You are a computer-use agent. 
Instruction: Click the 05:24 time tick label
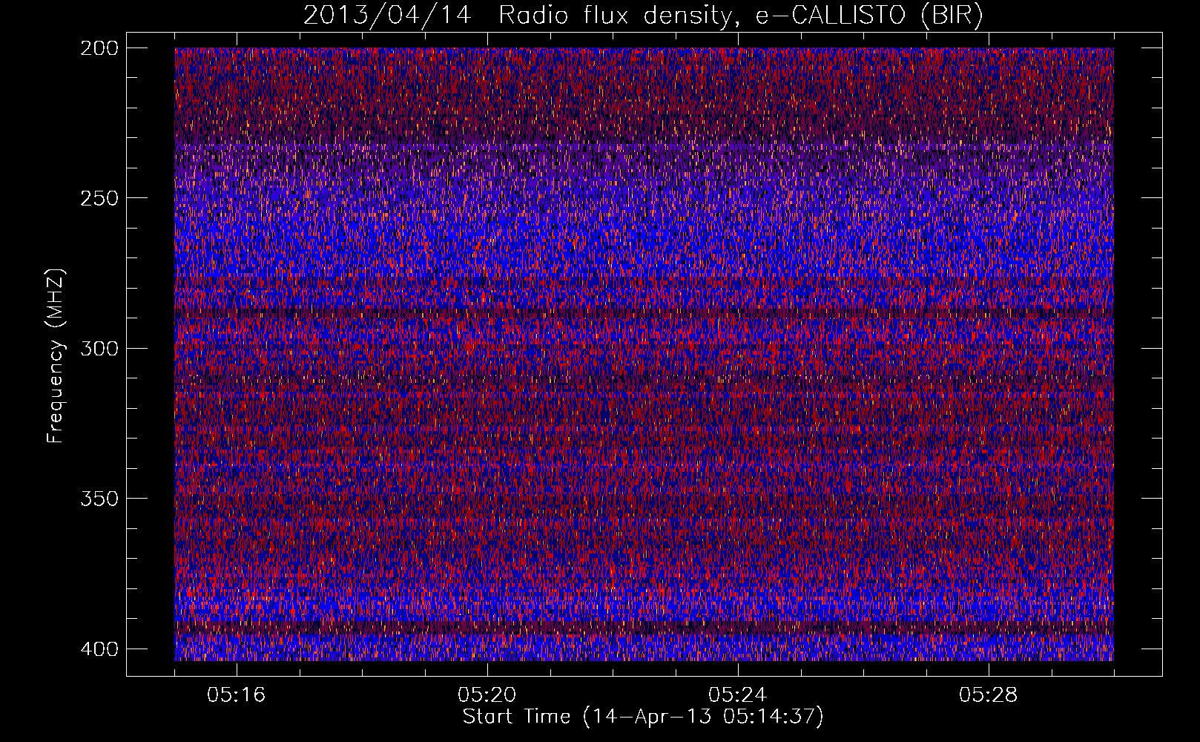point(738,695)
